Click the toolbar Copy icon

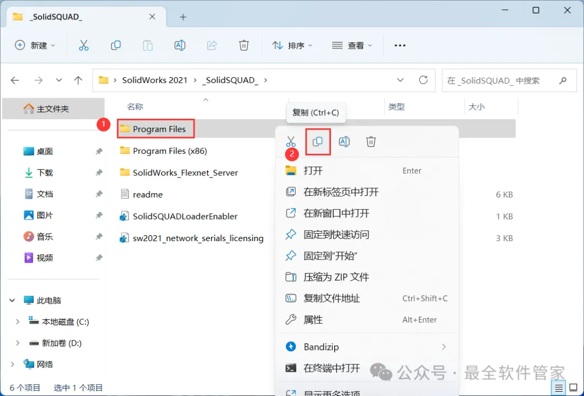coord(116,45)
